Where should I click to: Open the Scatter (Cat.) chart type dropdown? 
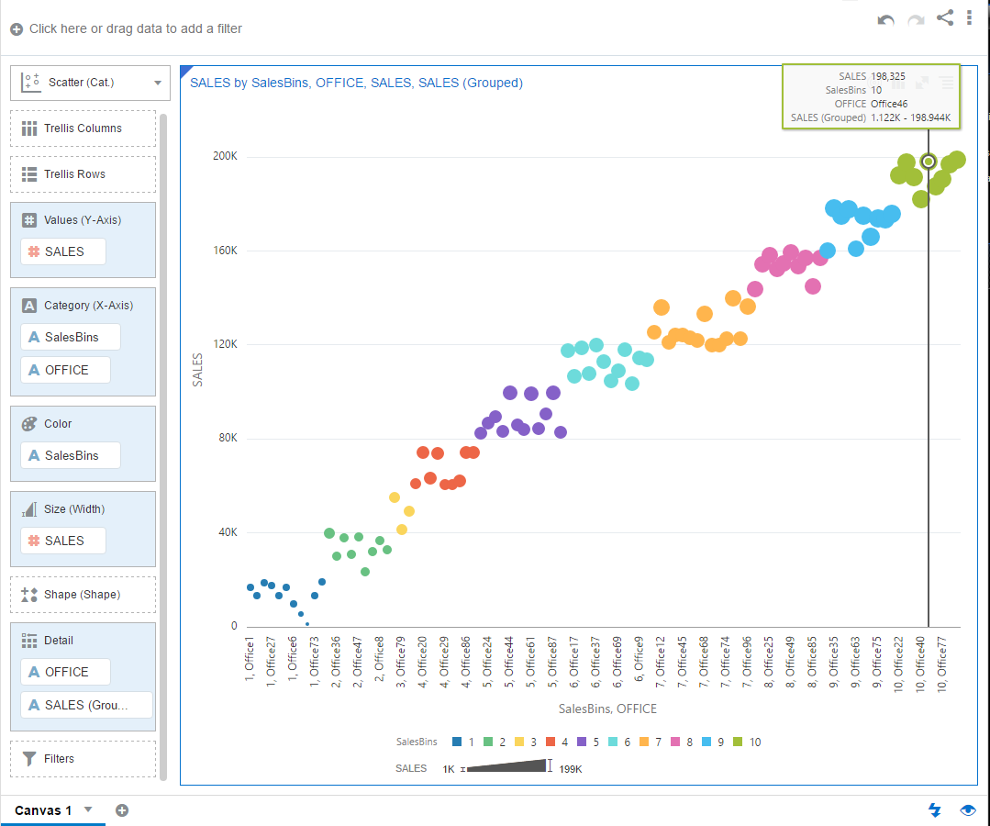[x=90, y=83]
